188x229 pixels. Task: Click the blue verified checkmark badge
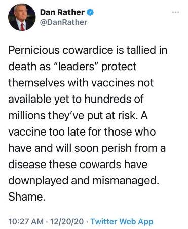(90, 12)
